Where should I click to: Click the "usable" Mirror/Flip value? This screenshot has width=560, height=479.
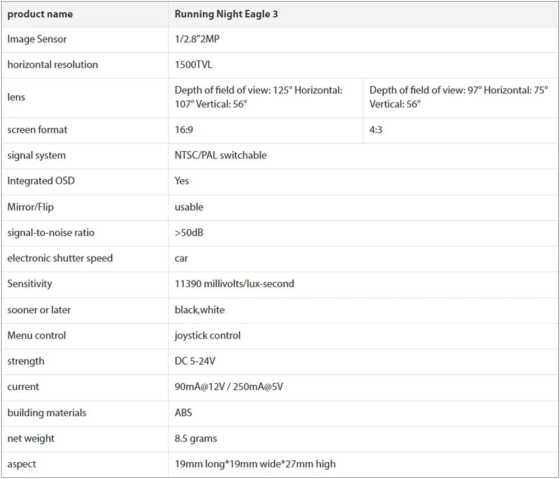[x=189, y=207]
